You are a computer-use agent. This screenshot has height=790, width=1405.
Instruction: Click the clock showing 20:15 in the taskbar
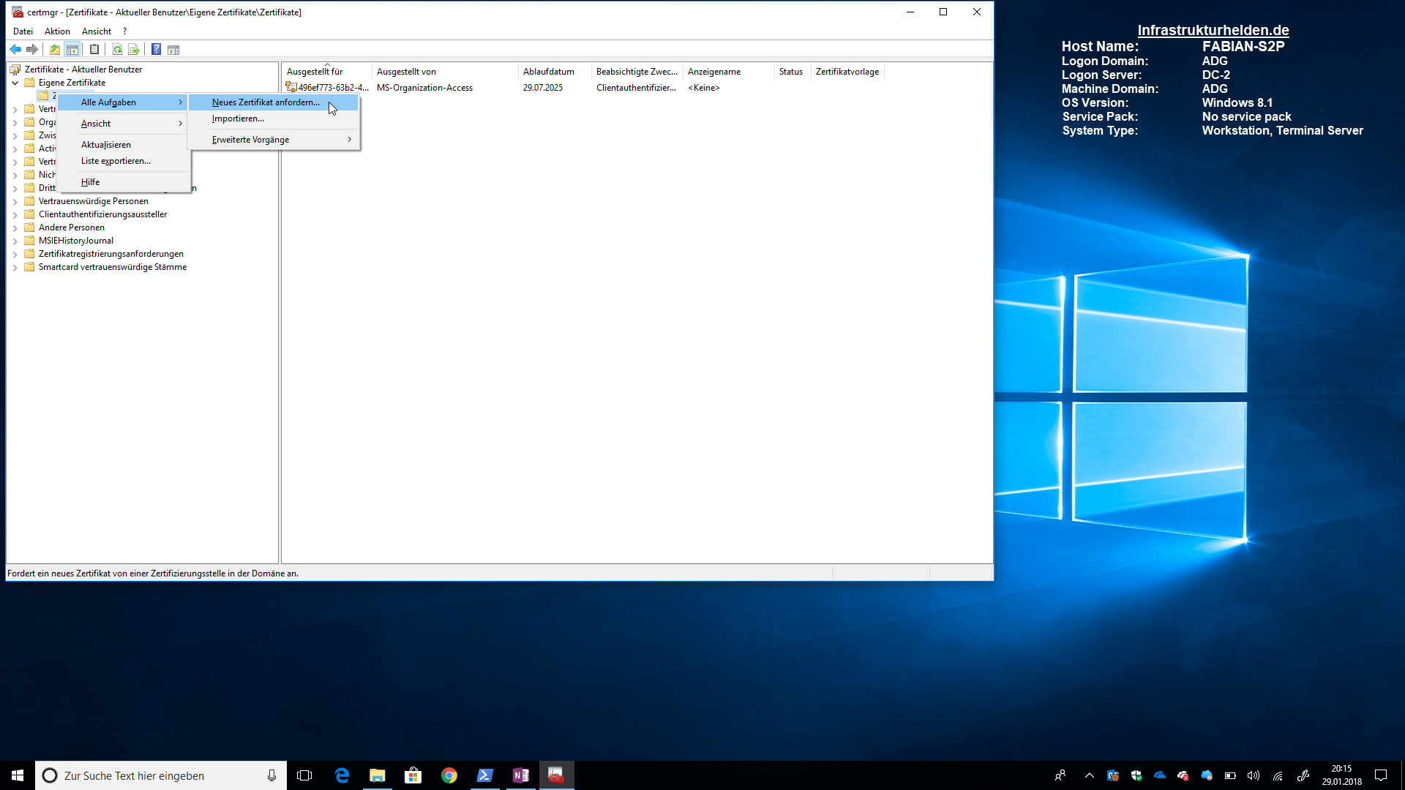(x=1341, y=775)
